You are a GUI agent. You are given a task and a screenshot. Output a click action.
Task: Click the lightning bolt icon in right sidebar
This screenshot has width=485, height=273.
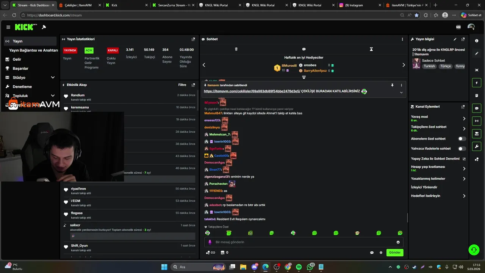pos(477,83)
